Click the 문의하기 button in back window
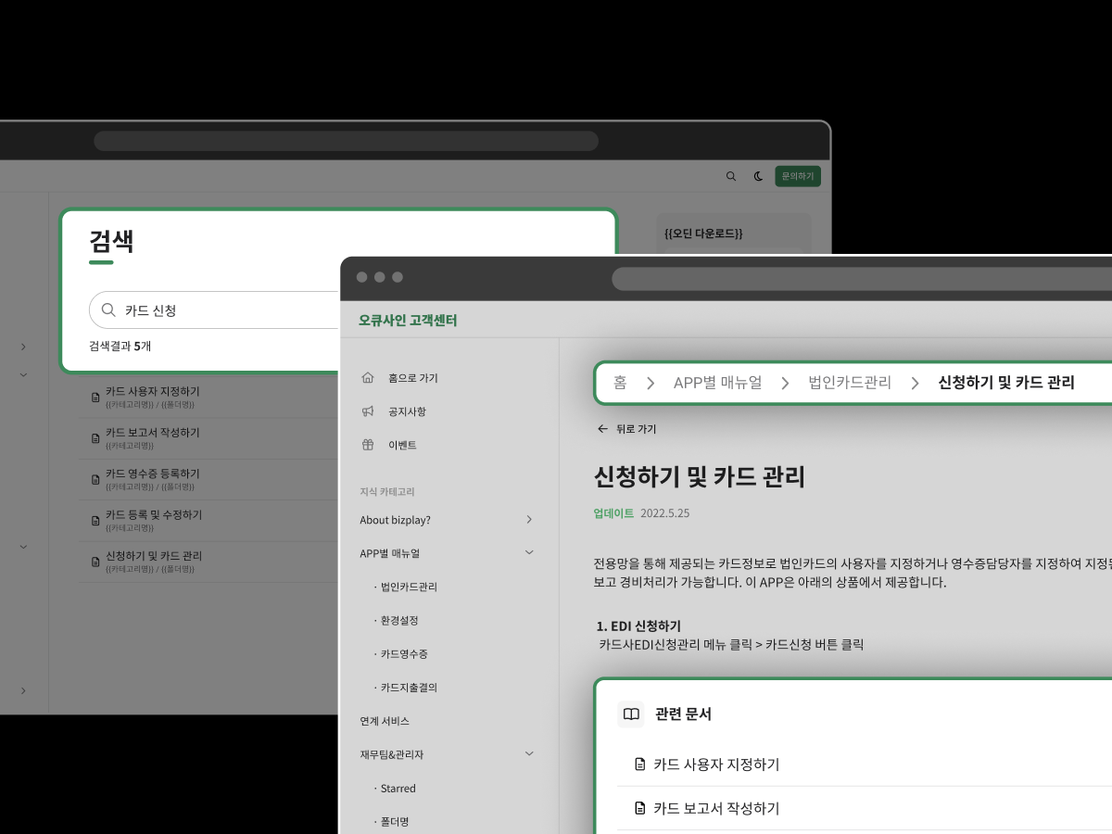Image resolution: width=1112 pixels, height=834 pixels. [798, 176]
